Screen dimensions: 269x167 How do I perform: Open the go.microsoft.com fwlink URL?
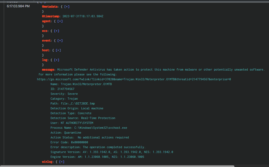click(134, 79)
